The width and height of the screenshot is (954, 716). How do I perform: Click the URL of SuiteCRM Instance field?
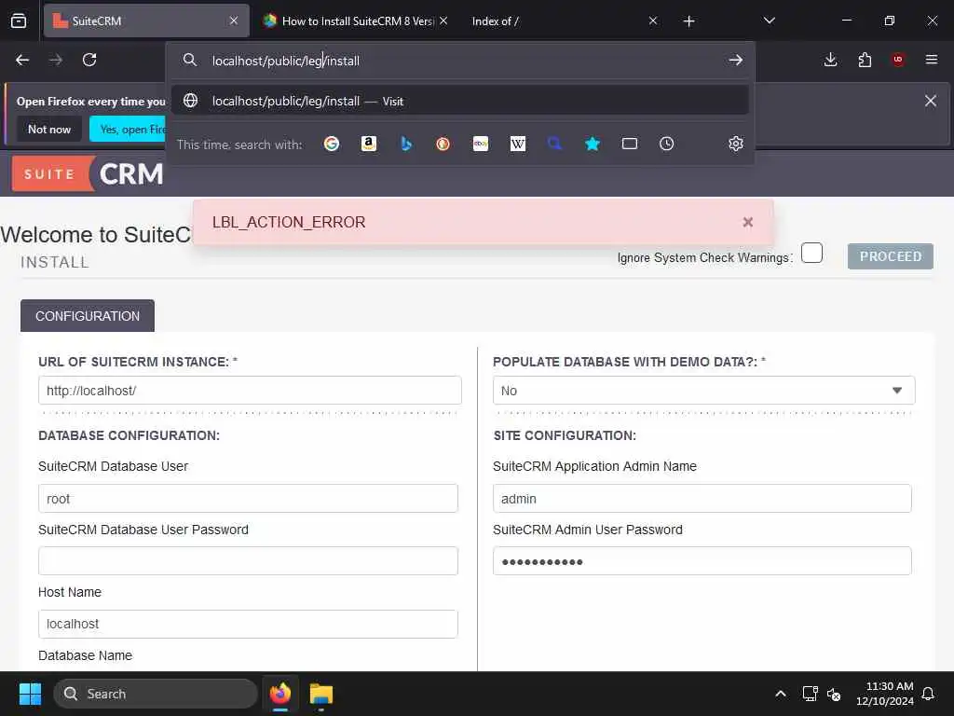(x=250, y=391)
